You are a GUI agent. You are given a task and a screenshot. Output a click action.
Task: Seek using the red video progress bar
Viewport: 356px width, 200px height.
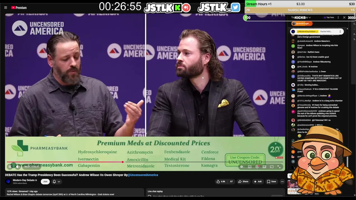click(145, 162)
